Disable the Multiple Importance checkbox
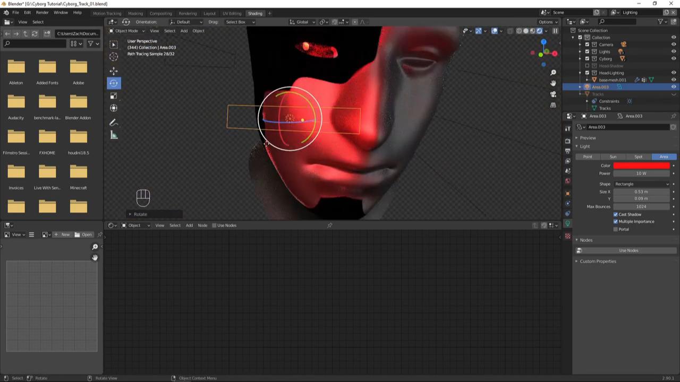The width and height of the screenshot is (680, 382). [x=616, y=221]
